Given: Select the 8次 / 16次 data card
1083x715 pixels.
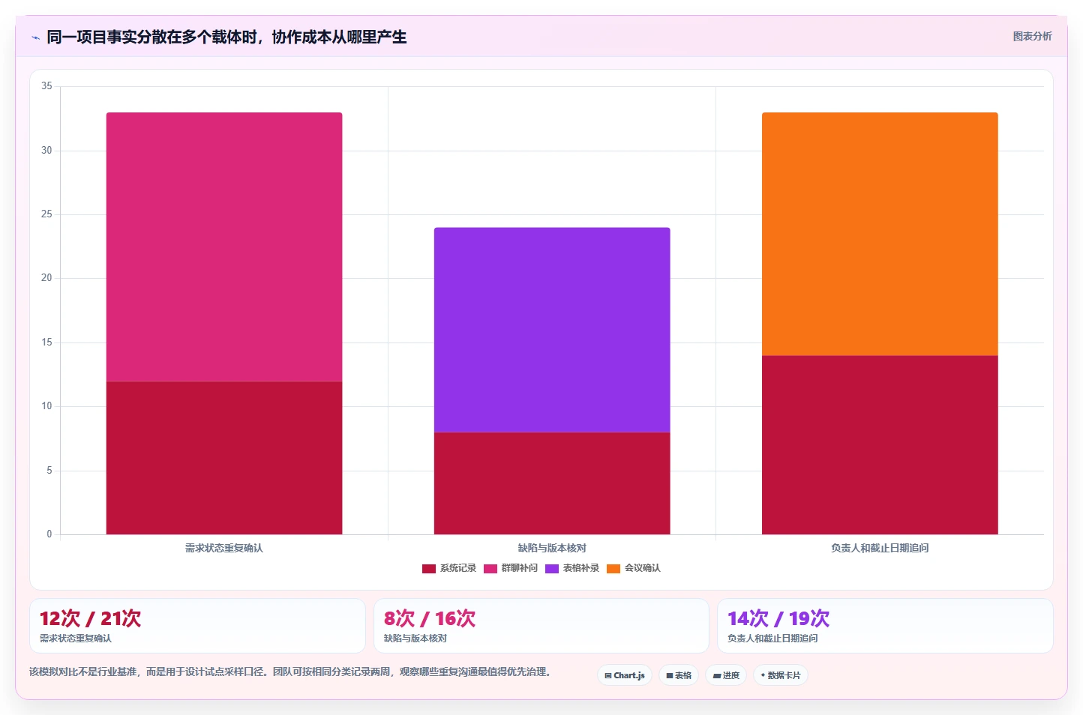Looking at the screenshot, I should [x=541, y=626].
